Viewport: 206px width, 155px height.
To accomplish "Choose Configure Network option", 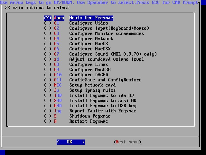I will (91, 38).
